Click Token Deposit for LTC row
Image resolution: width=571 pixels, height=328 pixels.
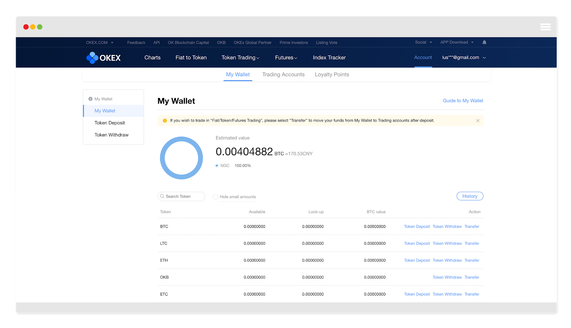tap(417, 244)
